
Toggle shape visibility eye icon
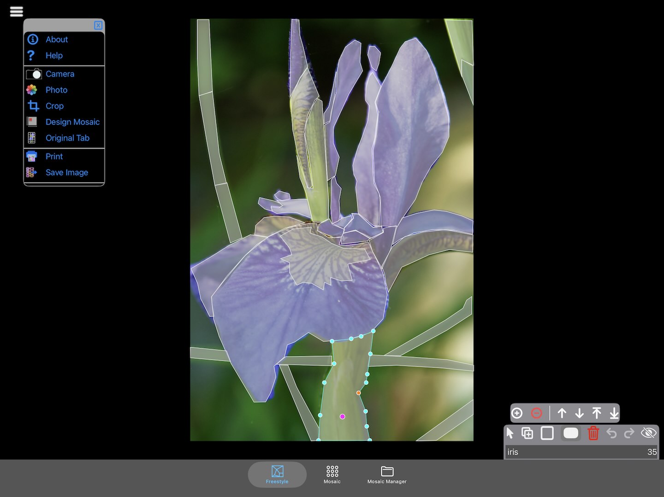(648, 433)
